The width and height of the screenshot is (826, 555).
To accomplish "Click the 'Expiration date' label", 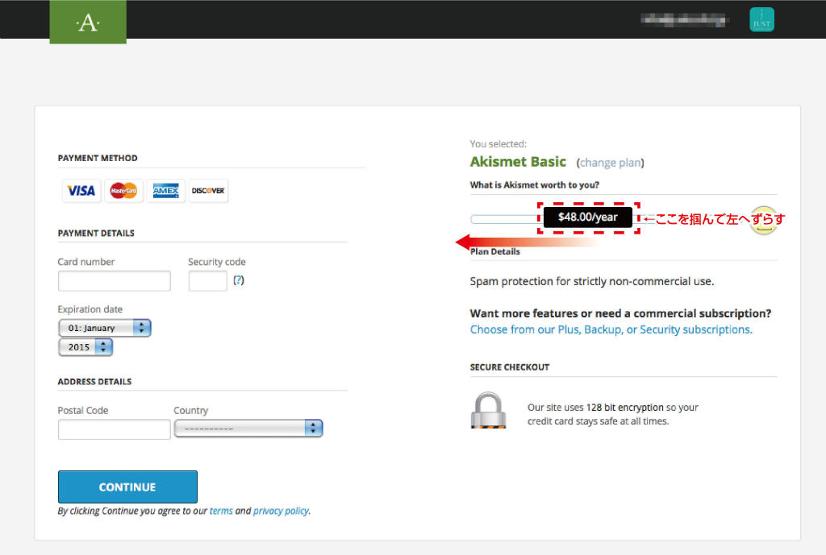I will coord(90,309).
